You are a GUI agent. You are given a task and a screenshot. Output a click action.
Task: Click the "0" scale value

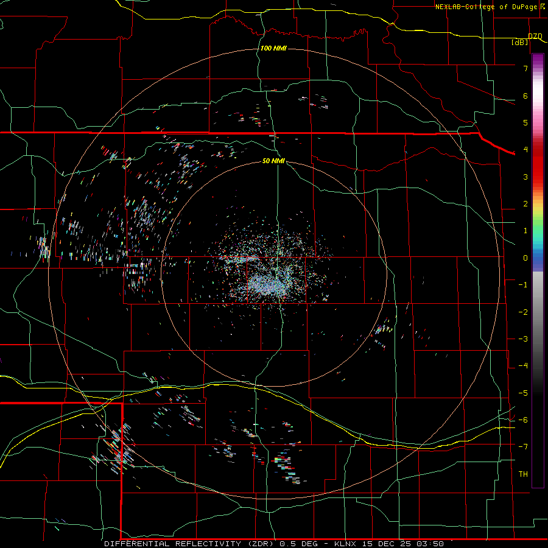pos(525,258)
